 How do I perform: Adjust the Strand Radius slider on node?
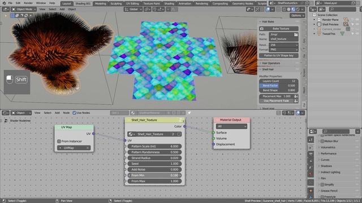(x=154, y=158)
